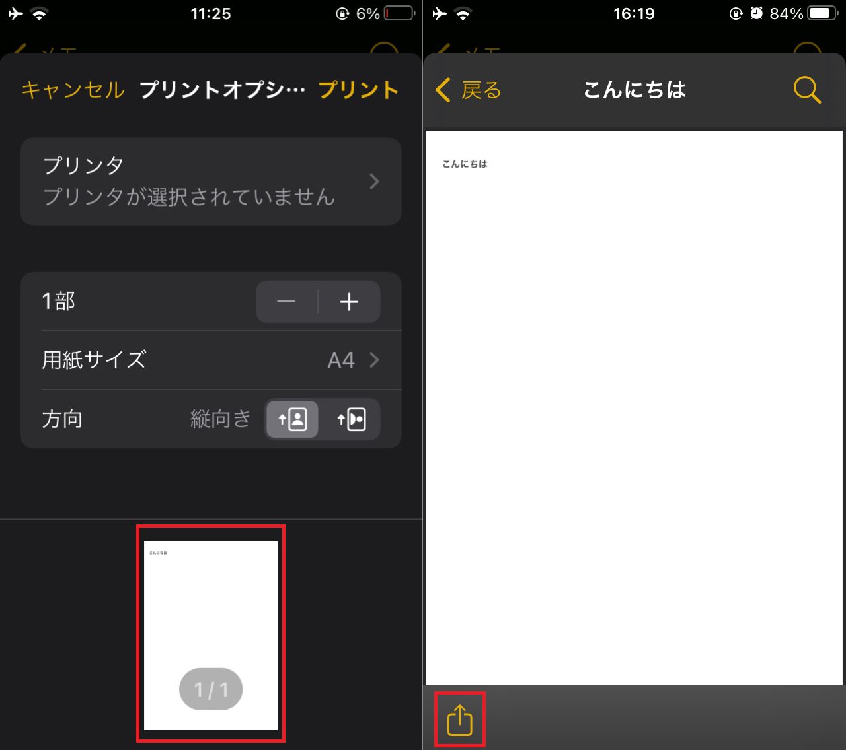The height and width of the screenshot is (750, 846).
Task: Select landscape orientation icon
Action: coord(352,419)
